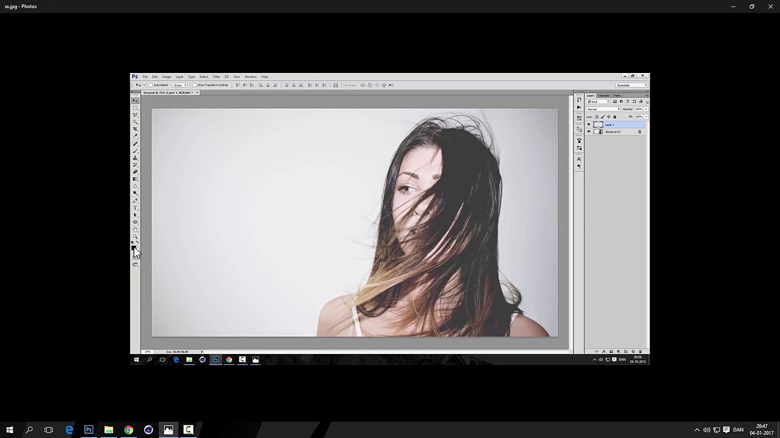Show hidden icons in the main system tray

[x=697, y=430]
